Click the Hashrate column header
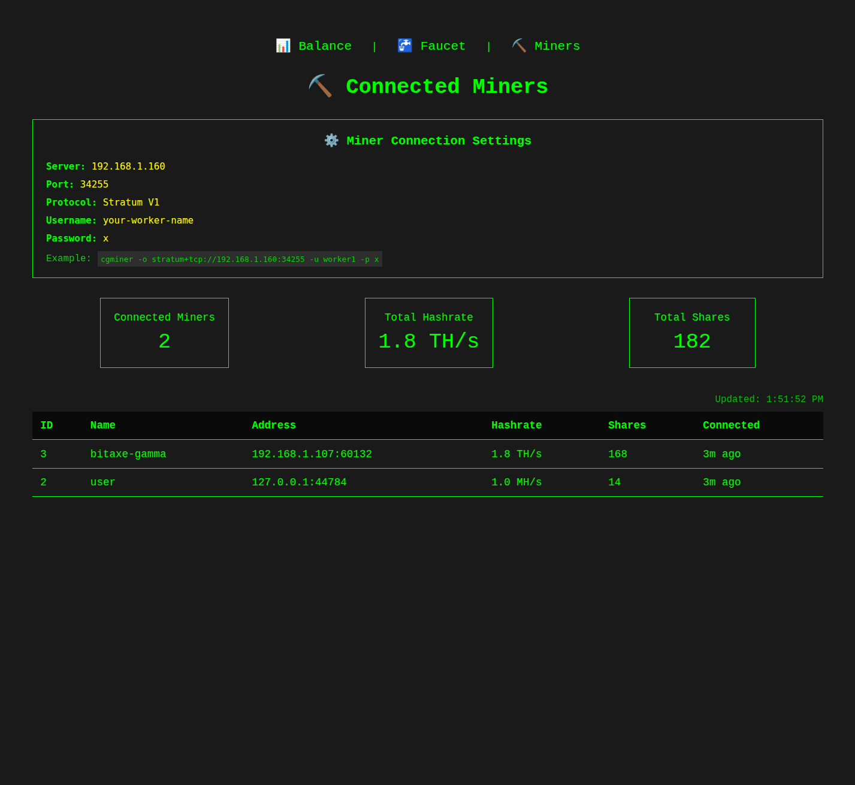The height and width of the screenshot is (785, 855). 516,425
